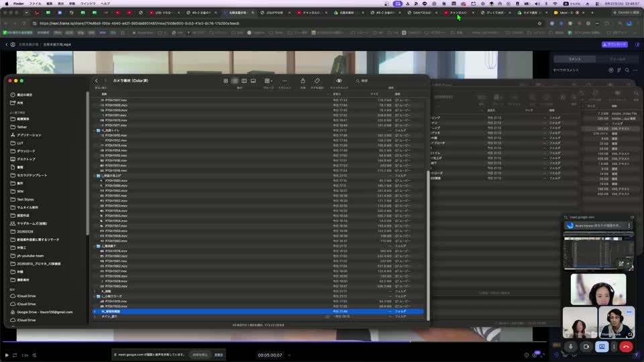Switch to the フィールド tab
This screenshot has width=644, height=362.
click(617, 59)
